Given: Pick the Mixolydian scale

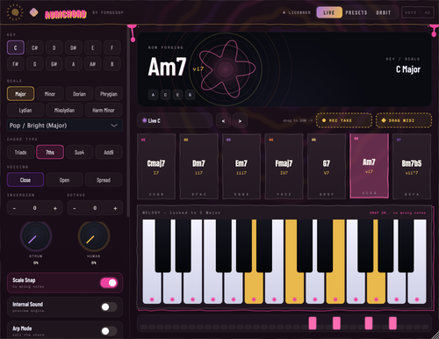Looking at the screenshot, I should click(64, 111).
